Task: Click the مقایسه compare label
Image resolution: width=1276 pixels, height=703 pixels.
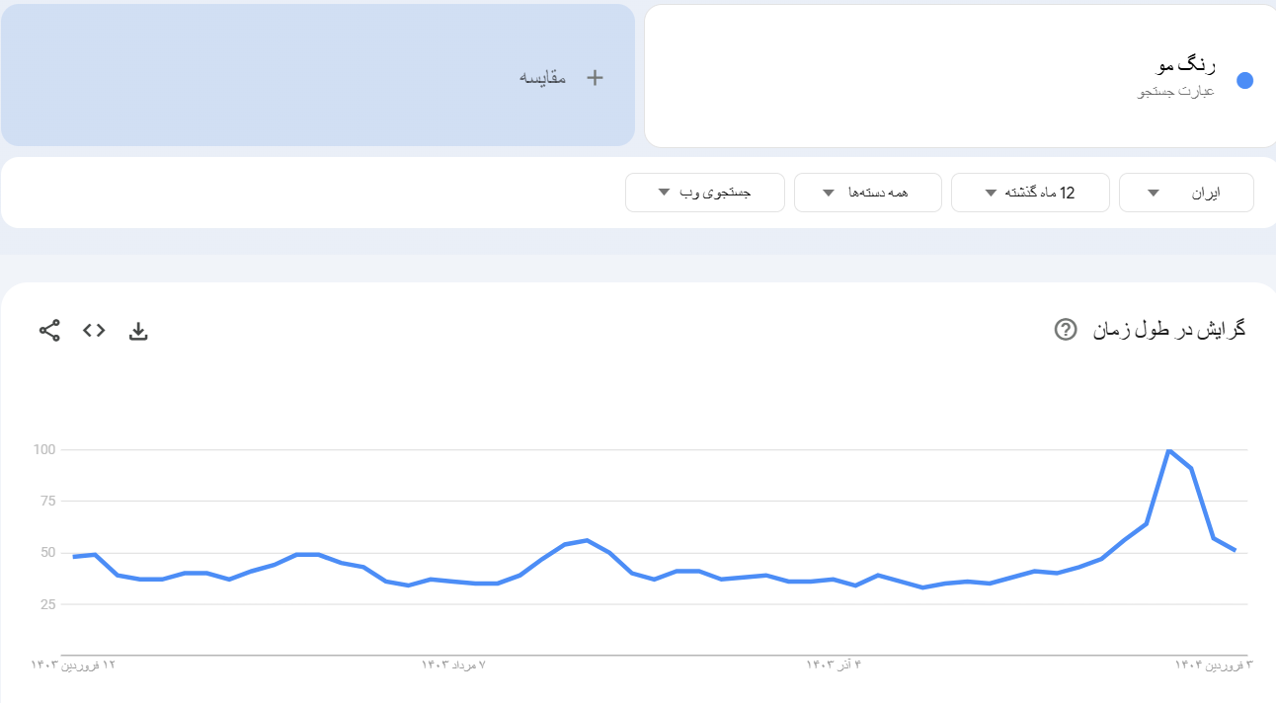Action: click(543, 78)
